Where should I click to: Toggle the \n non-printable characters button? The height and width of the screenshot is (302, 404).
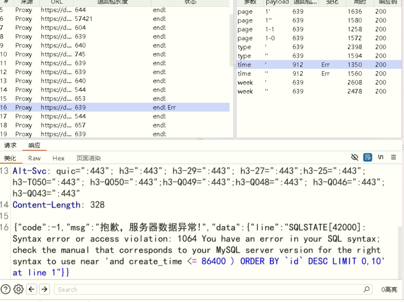(380, 157)
